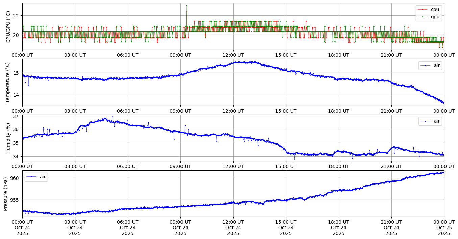Click the 18:00 UT tick under the Humidity plot
The image size is (458, 239).
338,166
